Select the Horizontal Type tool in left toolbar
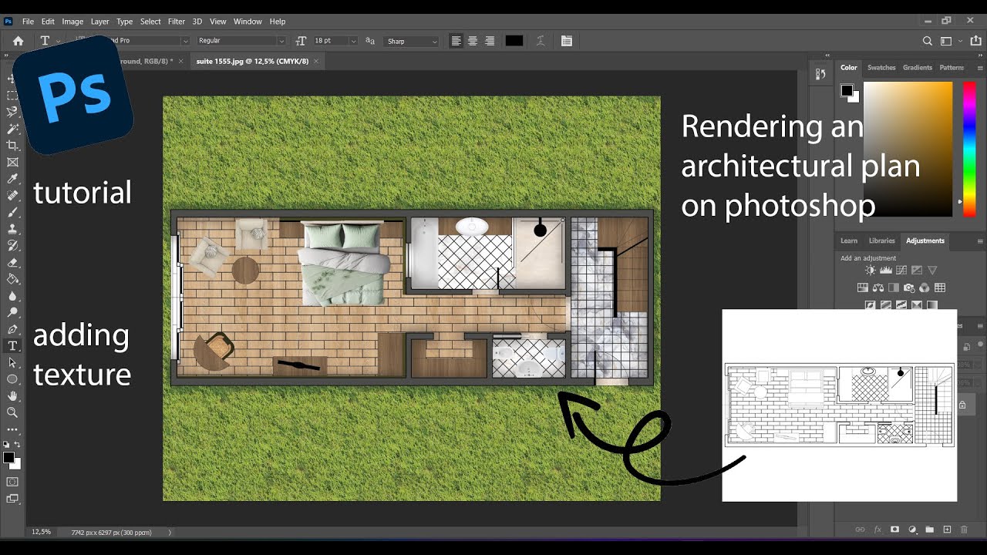Viewport: 987px width, 555px height. 12,346
